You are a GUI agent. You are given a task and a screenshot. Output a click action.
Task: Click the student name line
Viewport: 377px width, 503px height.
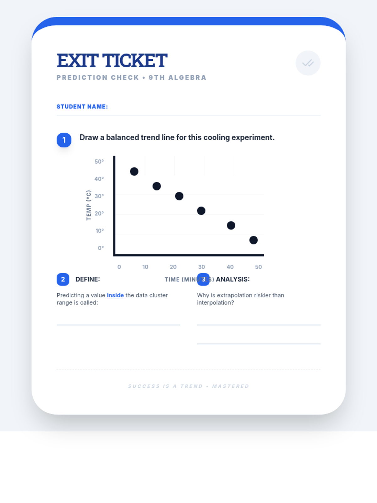(x=188, y=115)
